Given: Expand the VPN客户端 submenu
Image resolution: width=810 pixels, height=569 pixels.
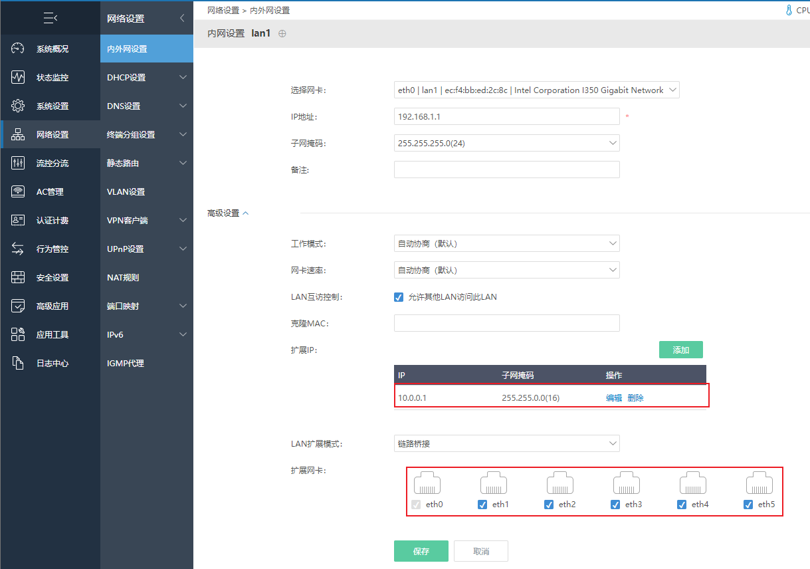Looking at the screenshot, I should 147,220.
